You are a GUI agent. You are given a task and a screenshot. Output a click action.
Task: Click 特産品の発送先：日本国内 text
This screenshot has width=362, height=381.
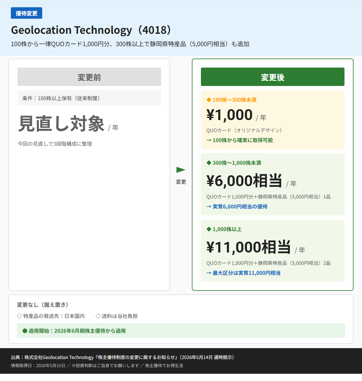(54, 316)
